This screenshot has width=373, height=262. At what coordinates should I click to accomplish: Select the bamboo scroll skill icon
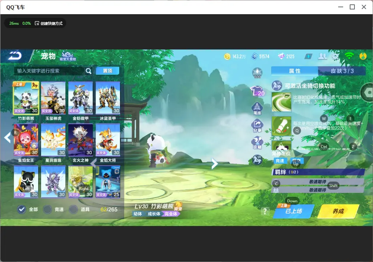click(x=282, y=126)
